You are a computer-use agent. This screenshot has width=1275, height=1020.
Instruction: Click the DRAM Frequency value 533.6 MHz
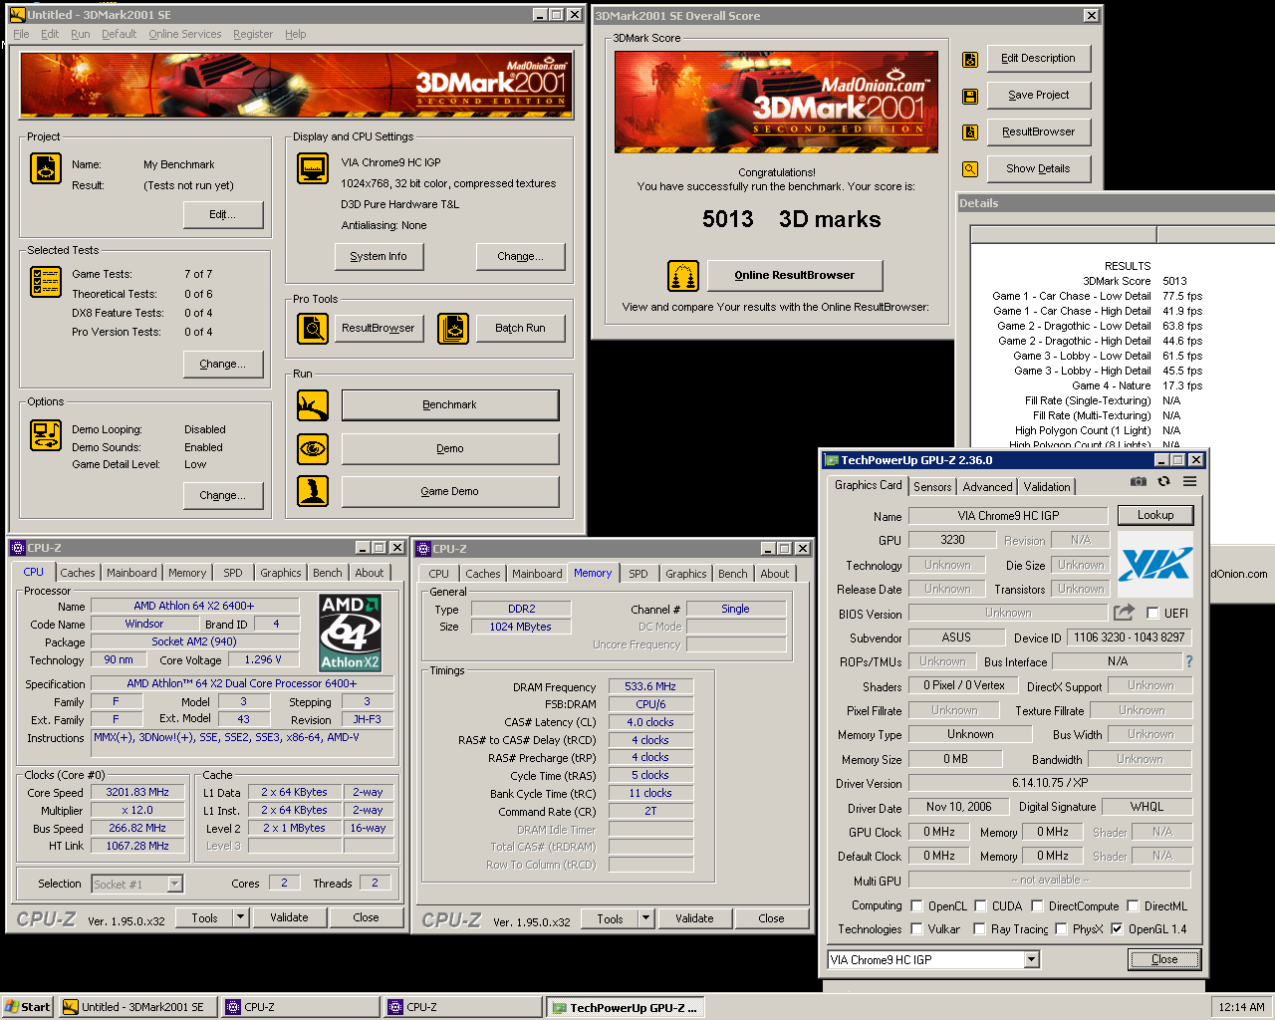coord(650,686)
